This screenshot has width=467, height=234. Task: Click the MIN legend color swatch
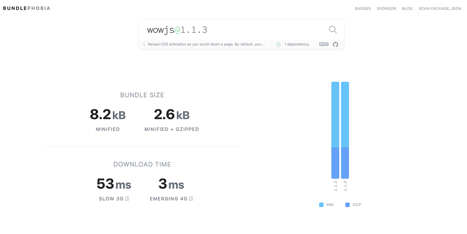(321, 205)
